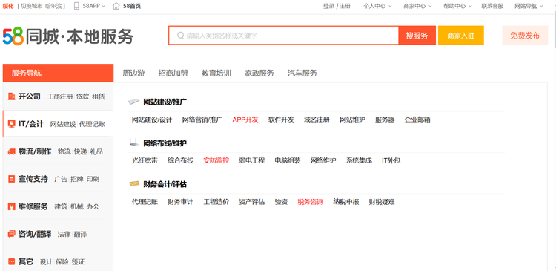Open the red 税务咨询 link
The height and width of the screenshot is (271, 556).
pyautogui.click(x=311, y=202)
